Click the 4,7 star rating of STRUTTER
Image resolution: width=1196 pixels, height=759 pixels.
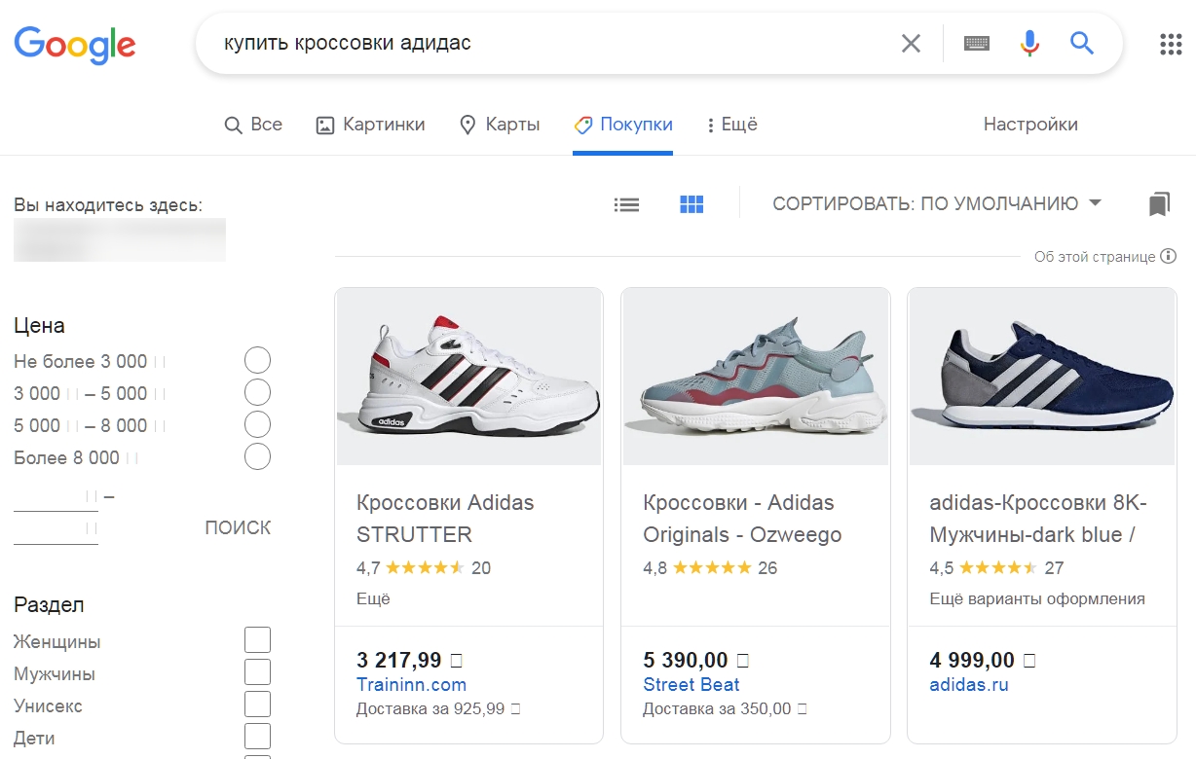tap(424, 567)
